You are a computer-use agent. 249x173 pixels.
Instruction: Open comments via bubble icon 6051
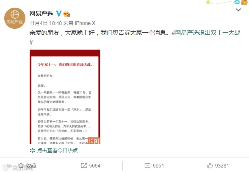pyautogui.click(x=147, y=166)
